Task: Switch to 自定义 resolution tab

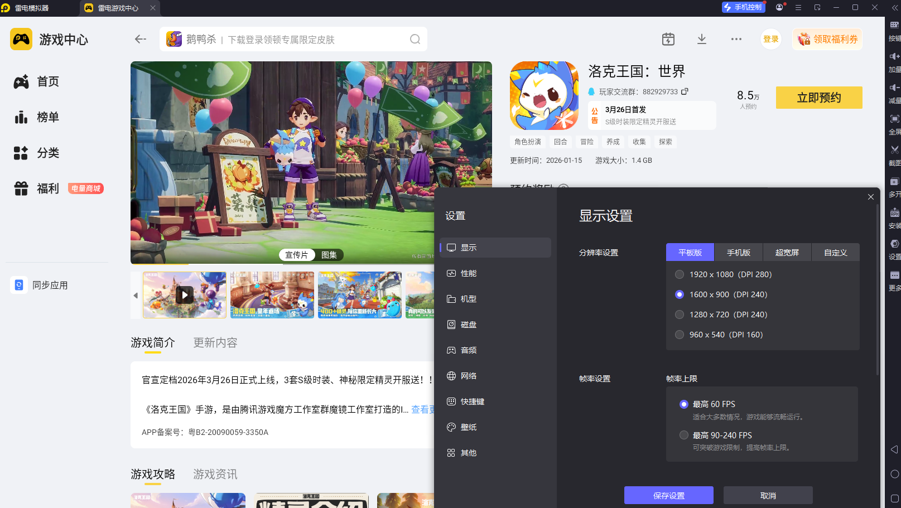Action: pos(836,253)
